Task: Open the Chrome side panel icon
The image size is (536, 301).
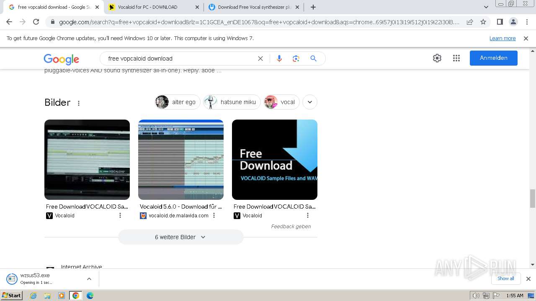Action: [x=500, y=22]
